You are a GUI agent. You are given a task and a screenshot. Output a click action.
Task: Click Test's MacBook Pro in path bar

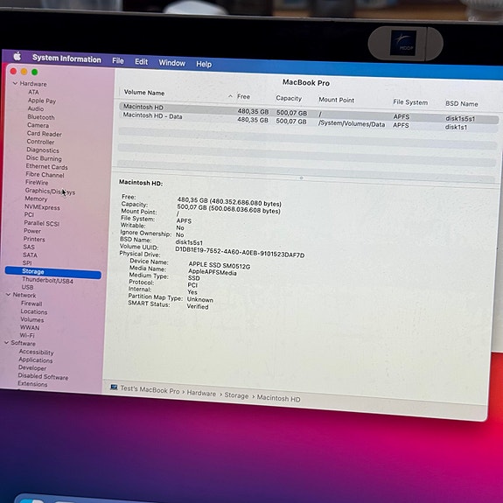(x=150, y=389)
